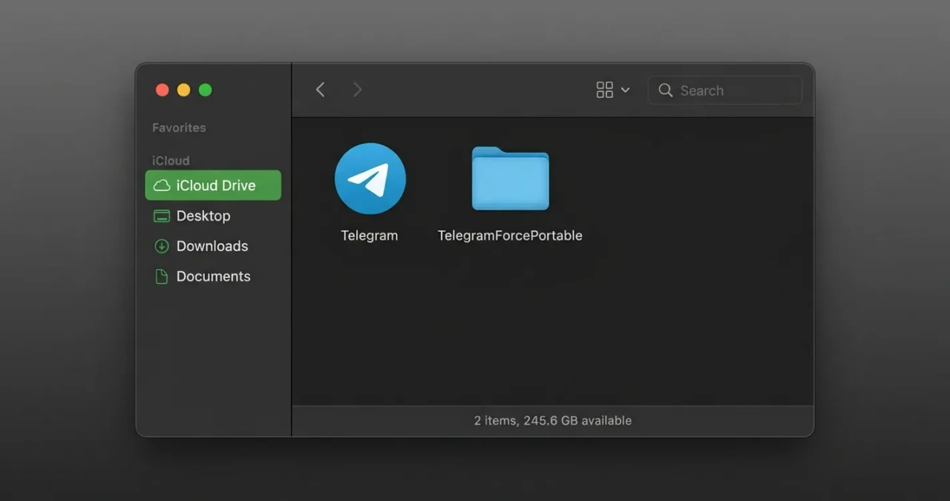This screenshot has width=950, height=501.
Task: Open Desktop in the sidebar
Action: coord(213,216)
